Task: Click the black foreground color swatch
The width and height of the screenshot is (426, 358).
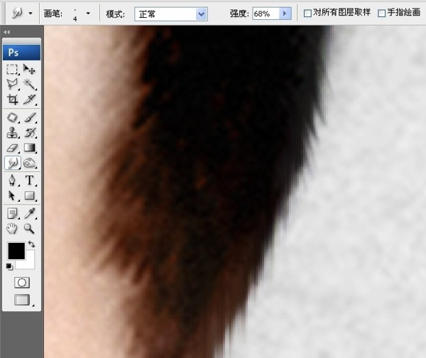Action: (16, 251)
